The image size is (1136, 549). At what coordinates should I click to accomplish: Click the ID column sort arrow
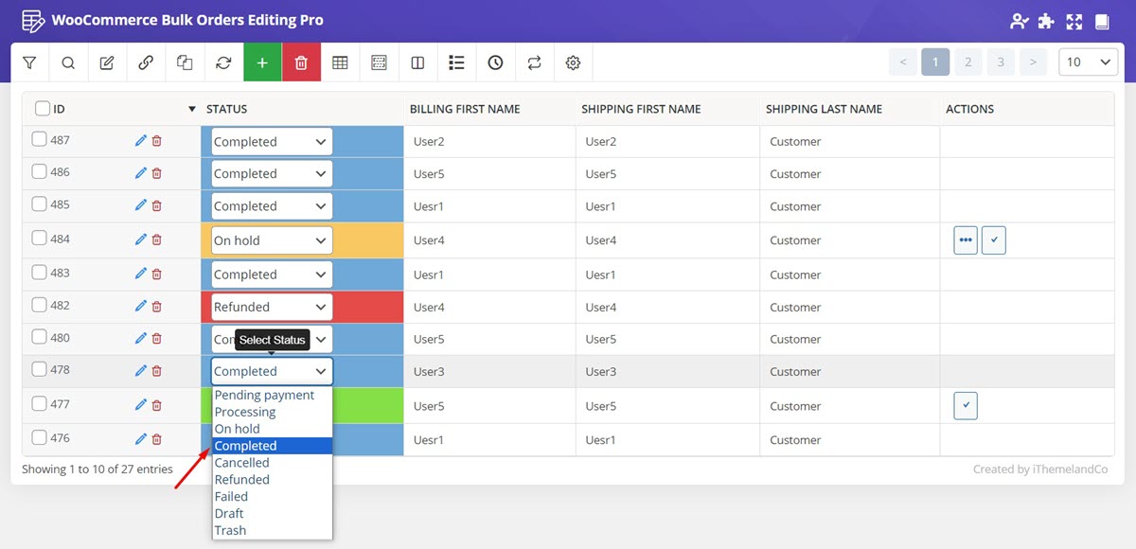click(192, 109)
